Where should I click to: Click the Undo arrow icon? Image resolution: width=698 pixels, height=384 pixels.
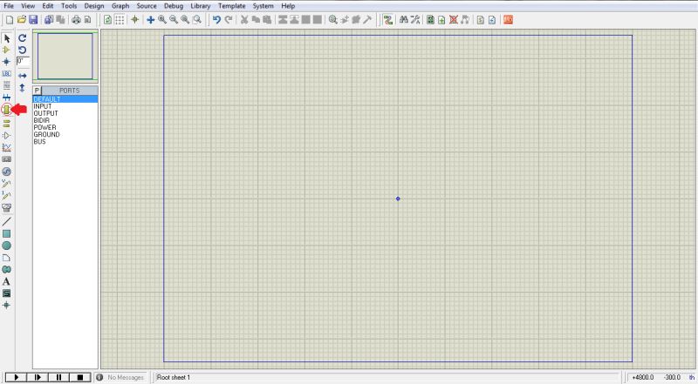[216, 19]
